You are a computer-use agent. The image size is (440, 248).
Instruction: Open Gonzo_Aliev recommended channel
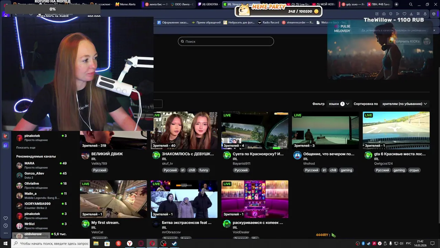(x=41, y=175)
